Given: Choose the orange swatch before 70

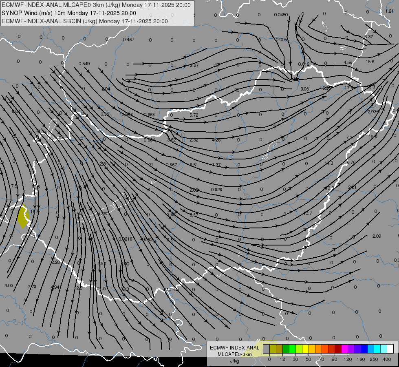Looking at the screenshot, I should pyautogui.click(x=319, y=349).
